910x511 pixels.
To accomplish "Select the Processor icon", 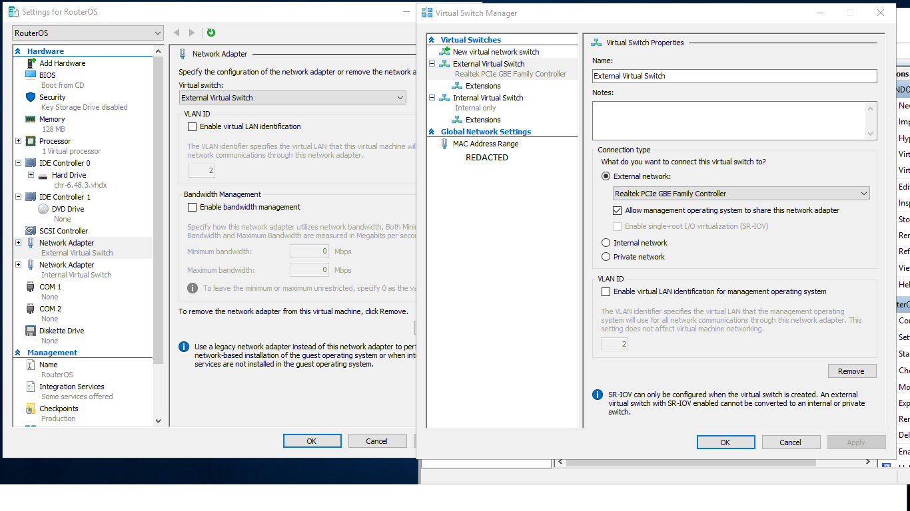I will [x=30, y=141].
